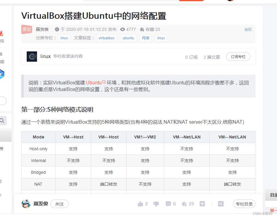Screen dimensions: 277x218
Task: Click the VM←Host column header
Action: tap(109, 137)
